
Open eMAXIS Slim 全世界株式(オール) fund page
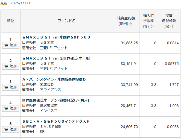pos(56,58)
